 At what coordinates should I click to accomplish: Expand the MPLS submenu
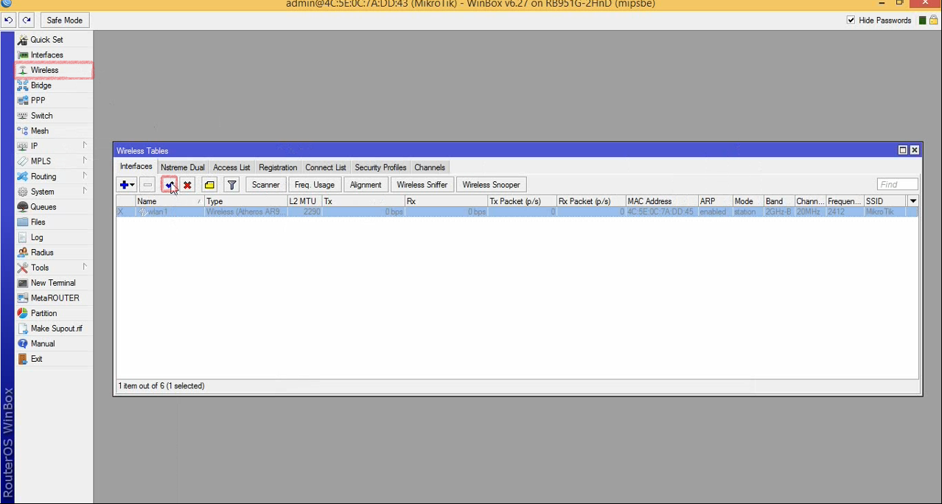(53, 161)
